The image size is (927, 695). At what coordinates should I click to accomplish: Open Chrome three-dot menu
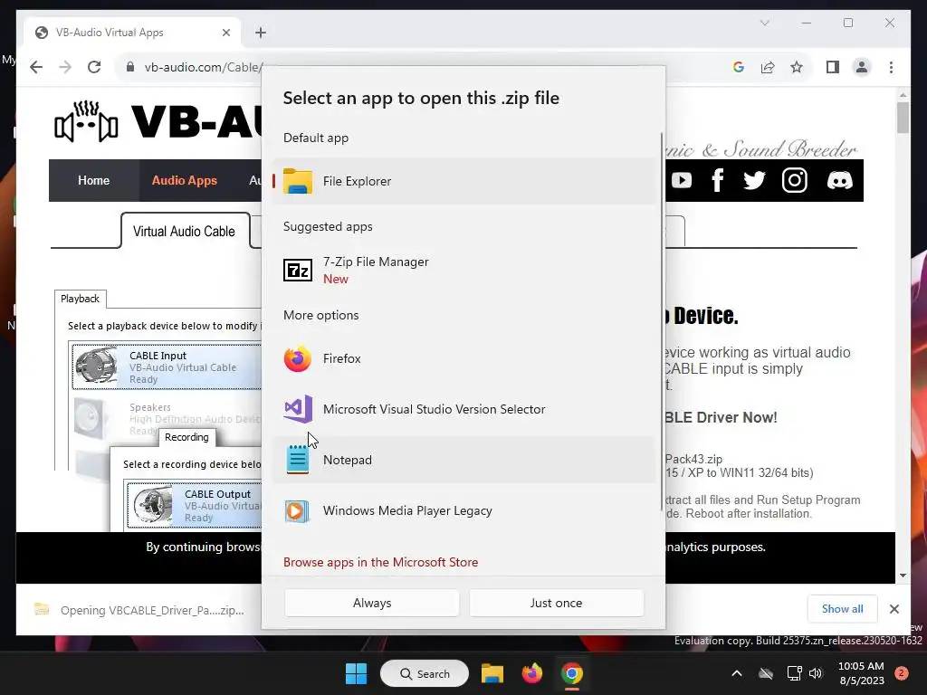(x=891, y=67)
